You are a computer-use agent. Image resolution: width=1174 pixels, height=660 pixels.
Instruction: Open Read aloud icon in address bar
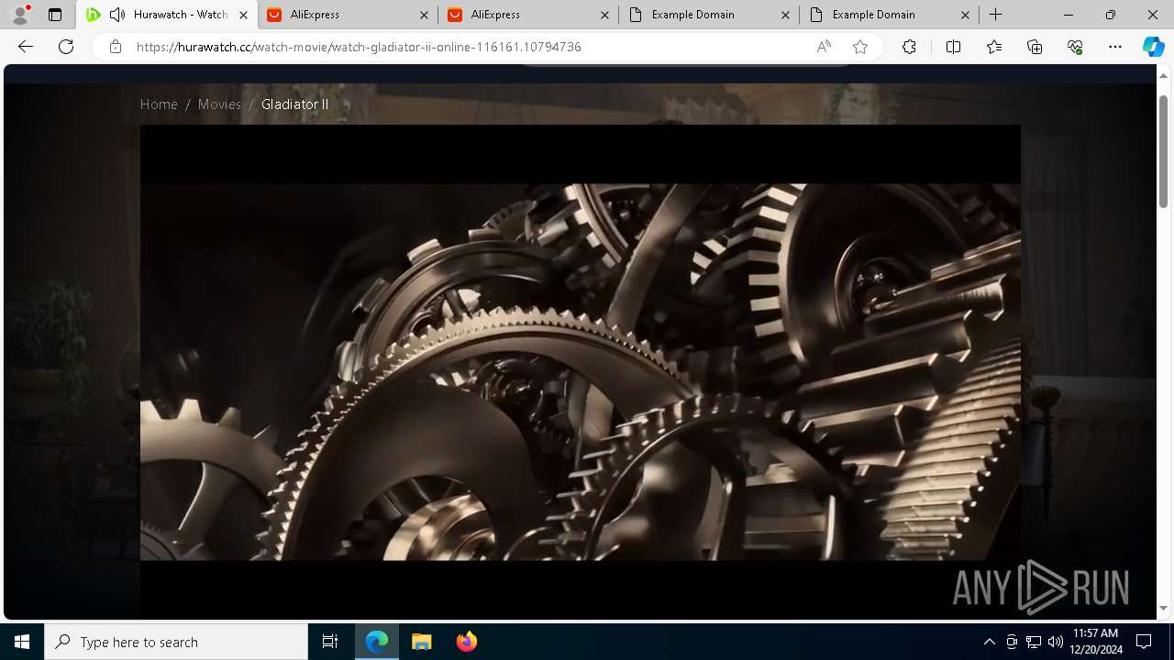824,47
